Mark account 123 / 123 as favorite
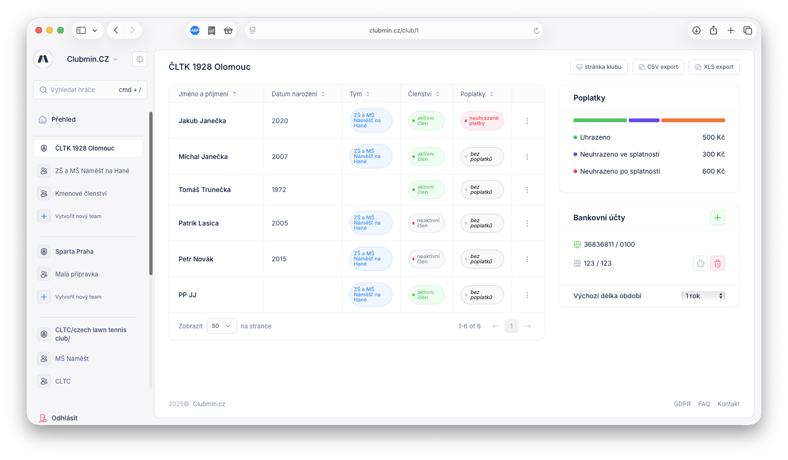 click(700, 263)
